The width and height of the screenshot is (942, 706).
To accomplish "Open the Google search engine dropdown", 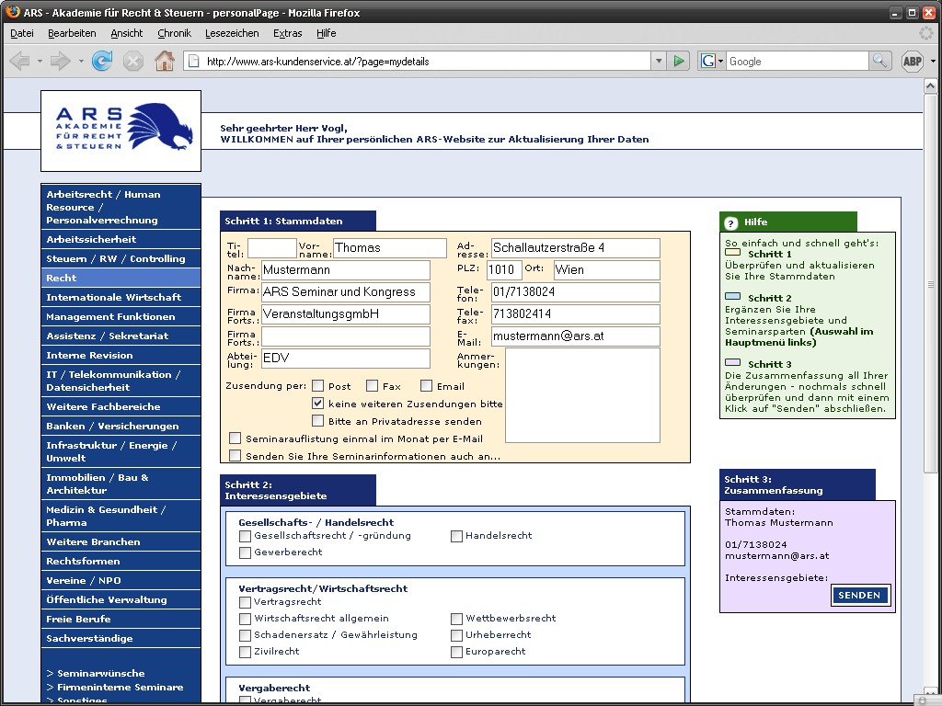I will (709, 62).
